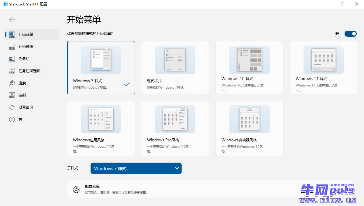The height and width of the screenshot is (206, 364).
Task: Click the 任务栏固定项 sidebar icon
Action: 12,71
